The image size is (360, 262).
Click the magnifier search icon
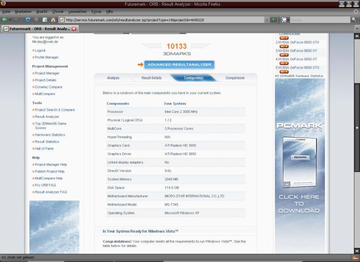354,20
